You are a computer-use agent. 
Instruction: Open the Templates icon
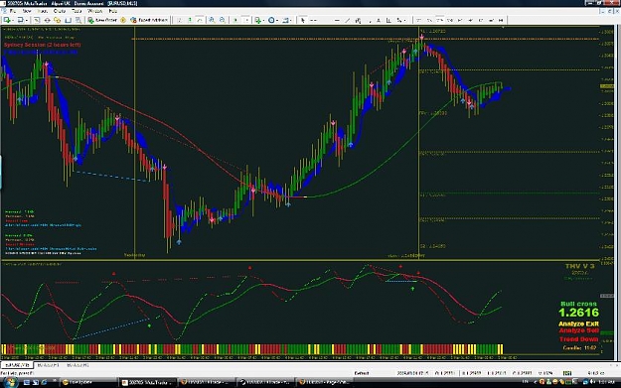[x=285, y=20]
